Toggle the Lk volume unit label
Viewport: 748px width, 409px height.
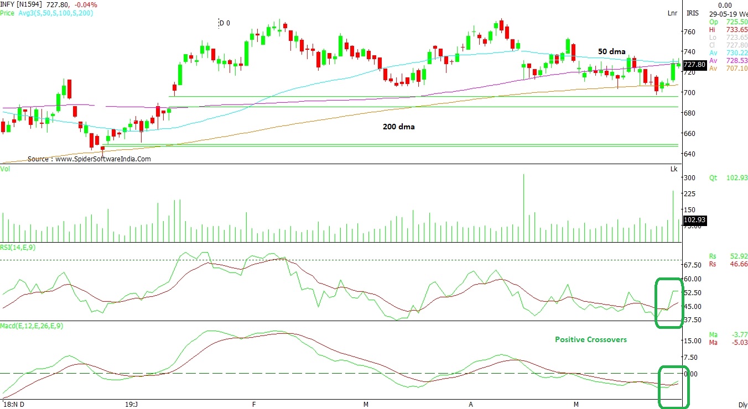click(x=673, y=168)
